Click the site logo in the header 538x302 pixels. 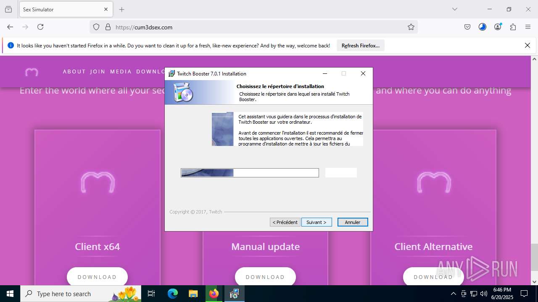pos(32,72)
